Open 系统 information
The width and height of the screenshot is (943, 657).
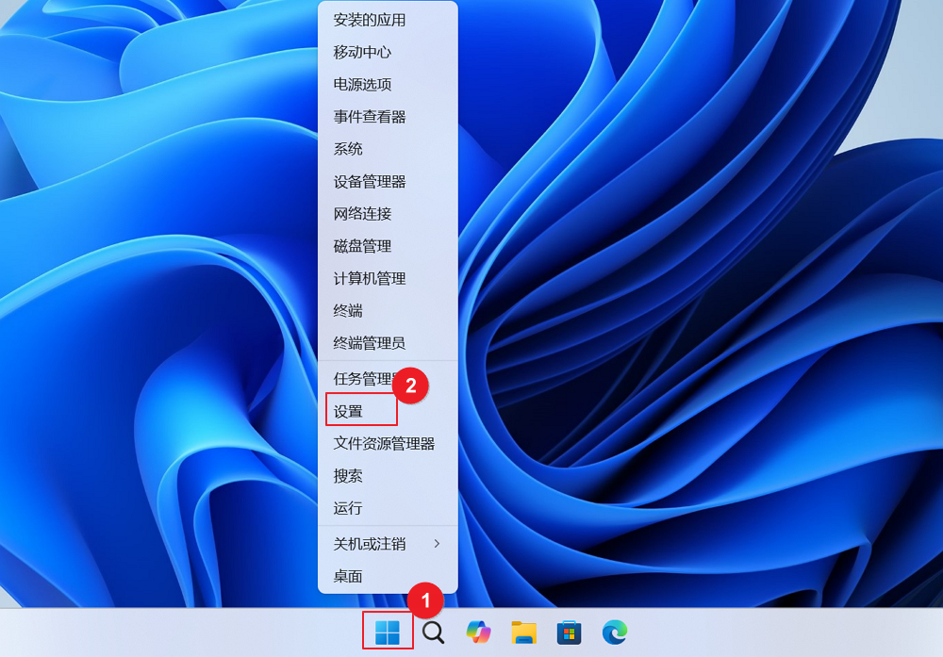pos(349,148)
